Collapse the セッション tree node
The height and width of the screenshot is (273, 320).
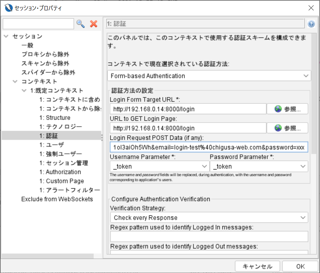pos(6,36)
